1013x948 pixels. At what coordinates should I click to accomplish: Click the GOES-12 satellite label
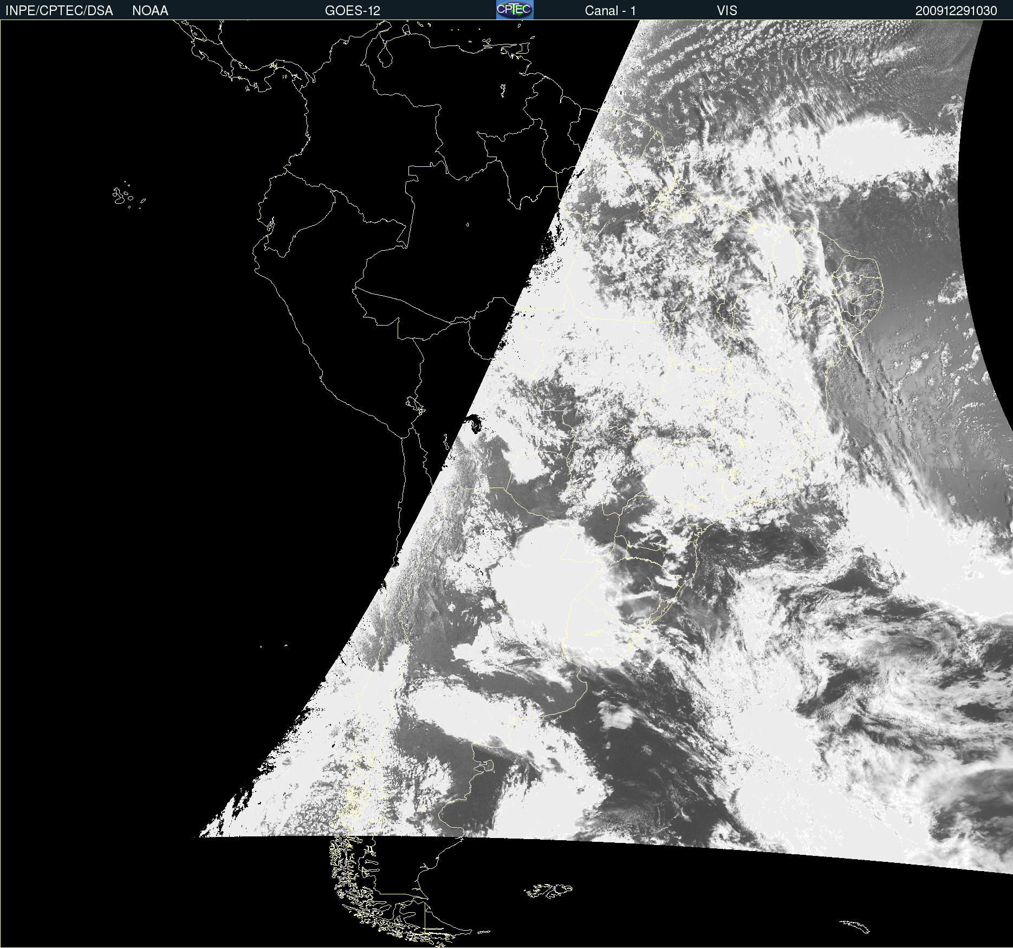tap(353, 11)
